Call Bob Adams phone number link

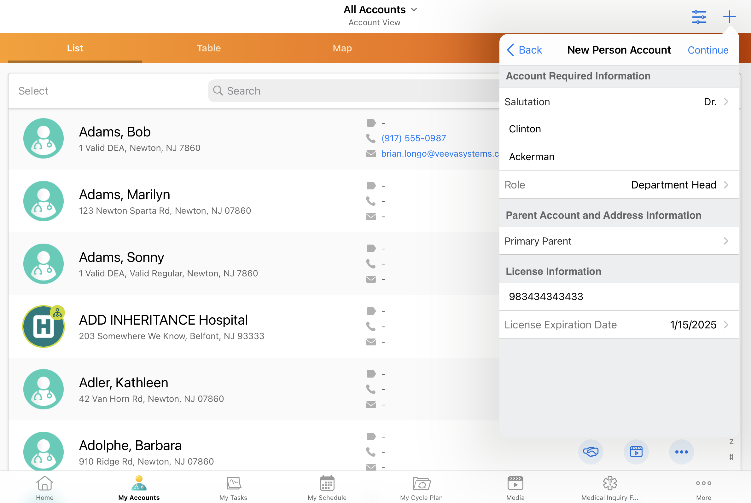[x=413, y=138]
